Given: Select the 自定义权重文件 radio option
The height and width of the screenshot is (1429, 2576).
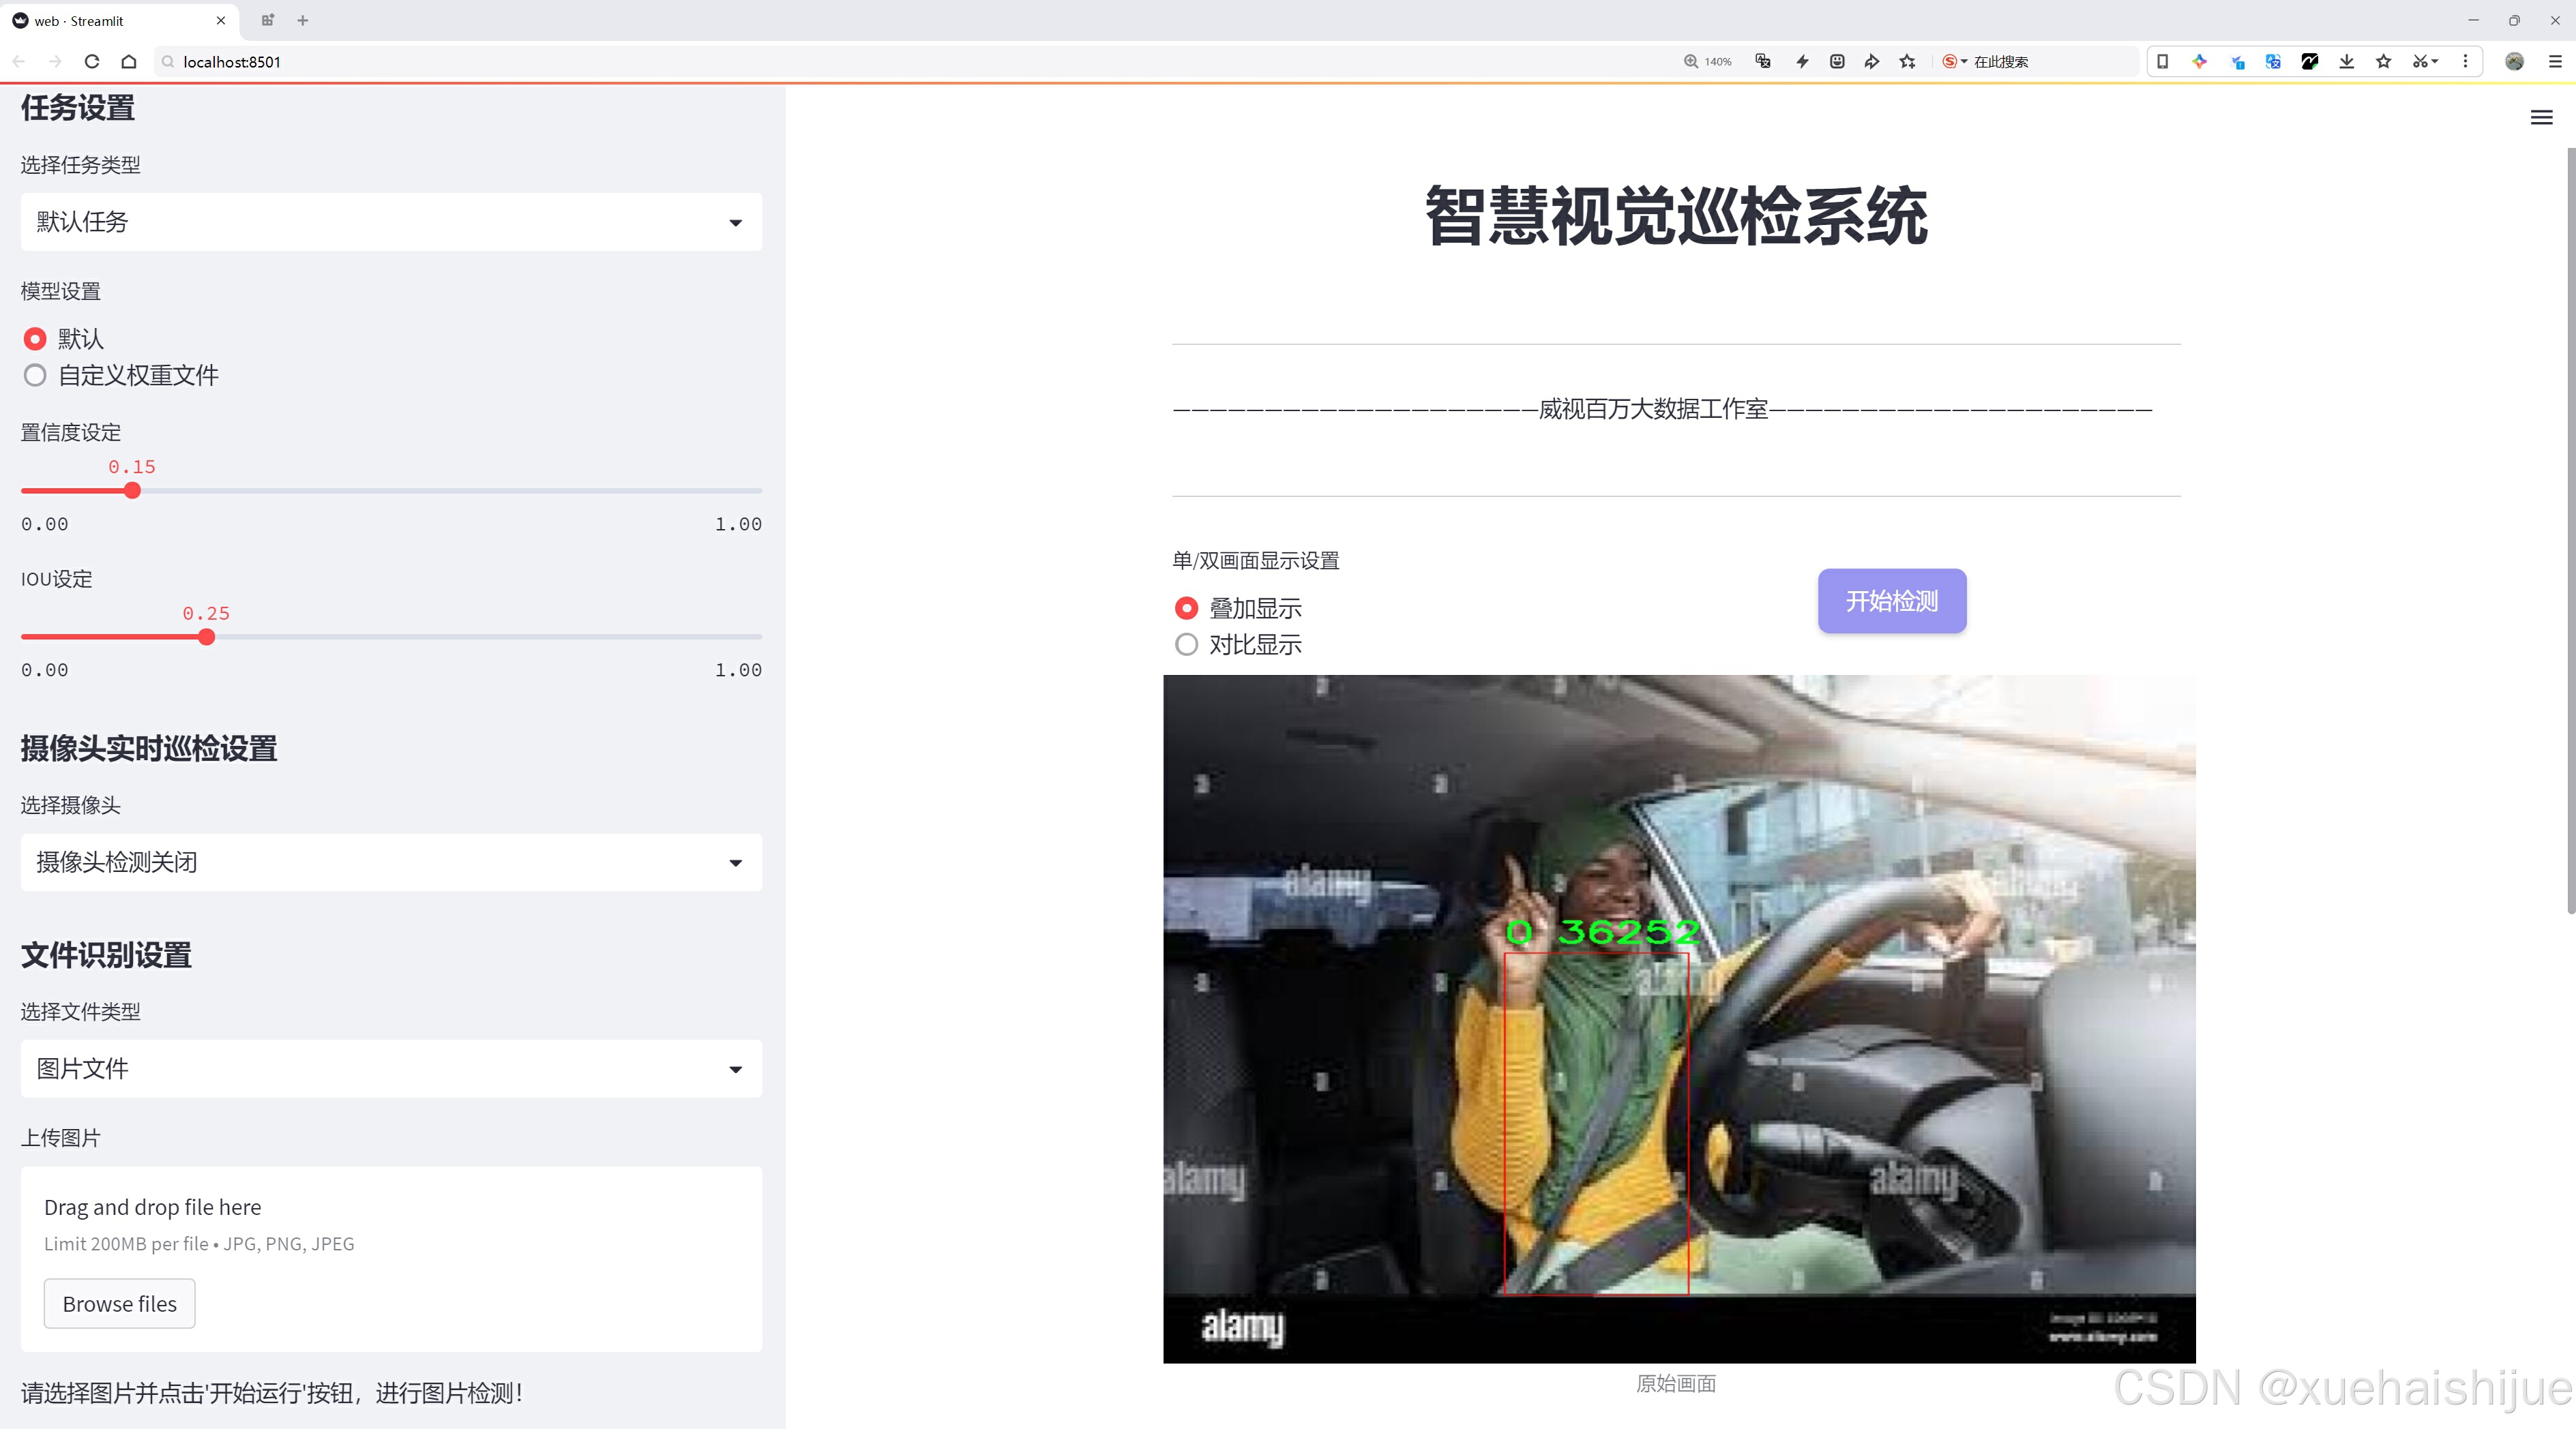Looking at the screenshot, I should 35,376.
